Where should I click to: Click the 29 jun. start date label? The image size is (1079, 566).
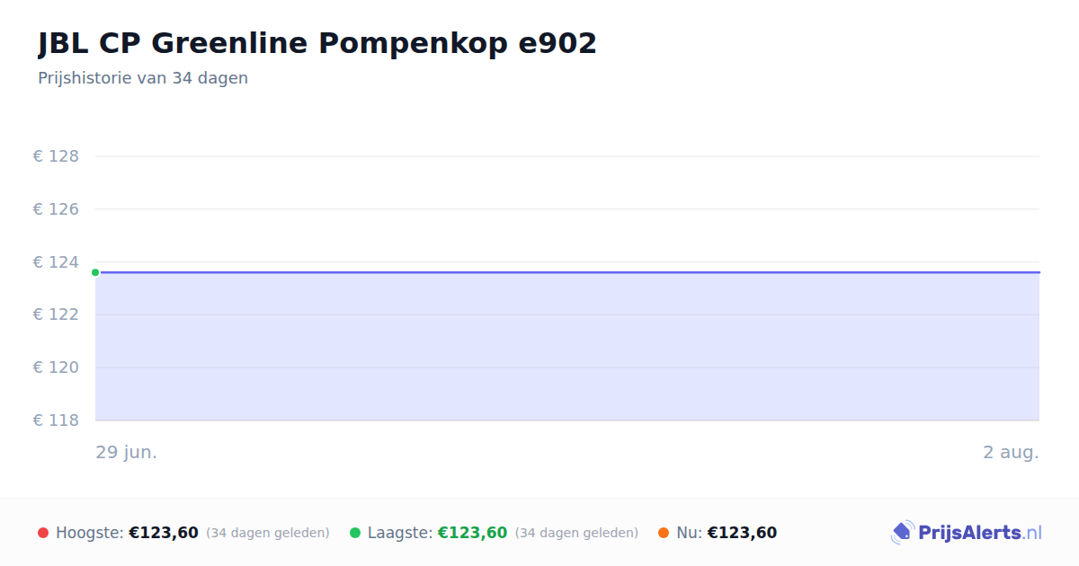click(127, 452)
